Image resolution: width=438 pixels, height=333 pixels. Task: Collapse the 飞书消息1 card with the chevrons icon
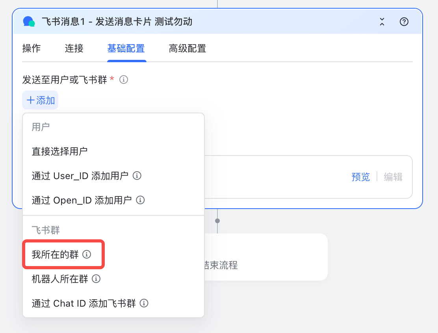pos(382,22)
